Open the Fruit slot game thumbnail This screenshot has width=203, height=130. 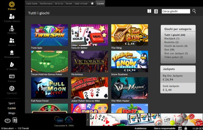click(x=130, y=109)
